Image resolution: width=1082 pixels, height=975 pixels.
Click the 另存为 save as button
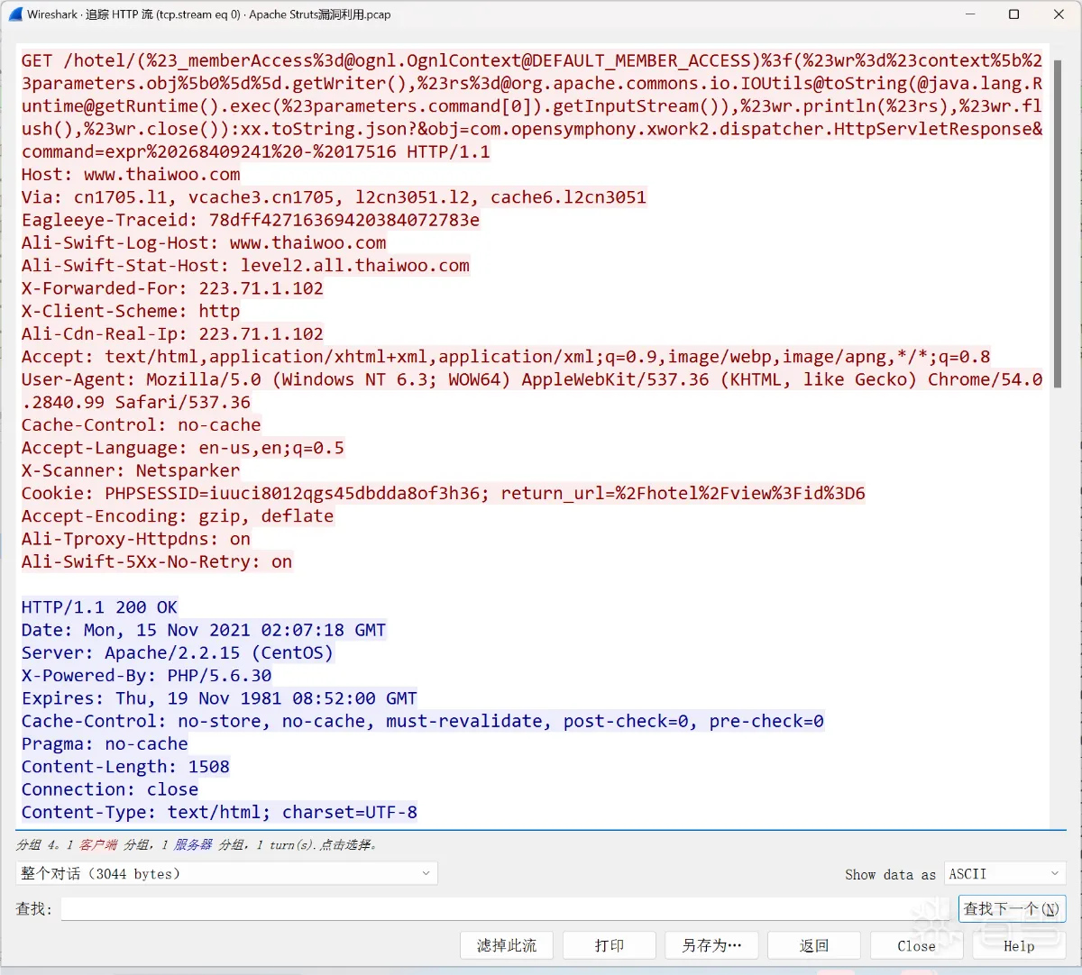[x=711, y=945]
